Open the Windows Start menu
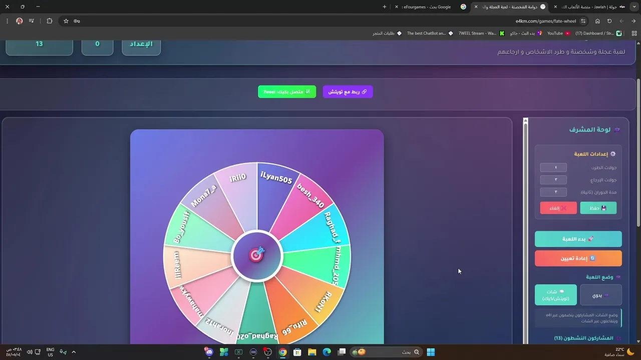 431,352
